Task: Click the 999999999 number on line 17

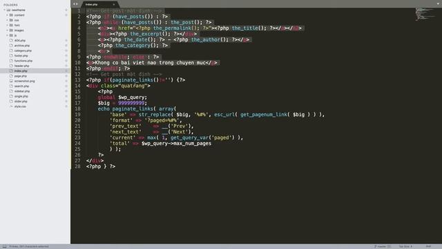Action: click(131, 103)
